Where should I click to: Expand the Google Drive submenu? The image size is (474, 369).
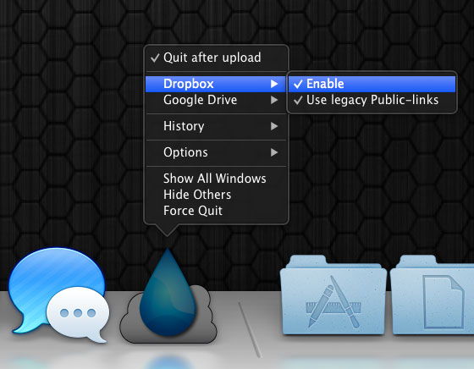click(216, 100)
